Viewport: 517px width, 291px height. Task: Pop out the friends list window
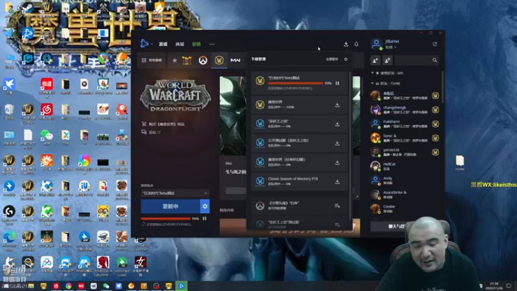pyautogui.click(x=434, y=44)
